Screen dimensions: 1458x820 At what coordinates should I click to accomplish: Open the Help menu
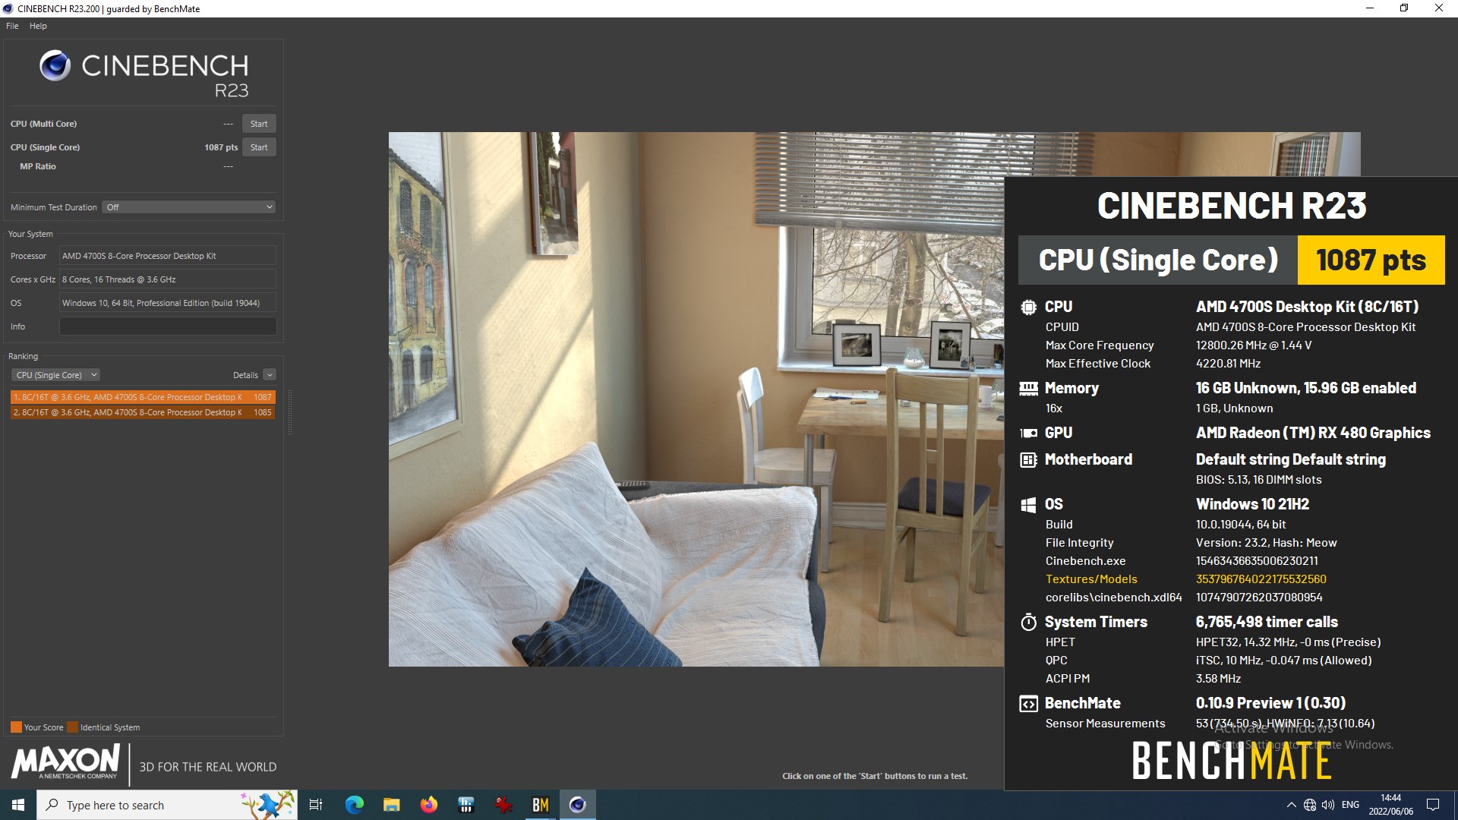coord(38,26)
